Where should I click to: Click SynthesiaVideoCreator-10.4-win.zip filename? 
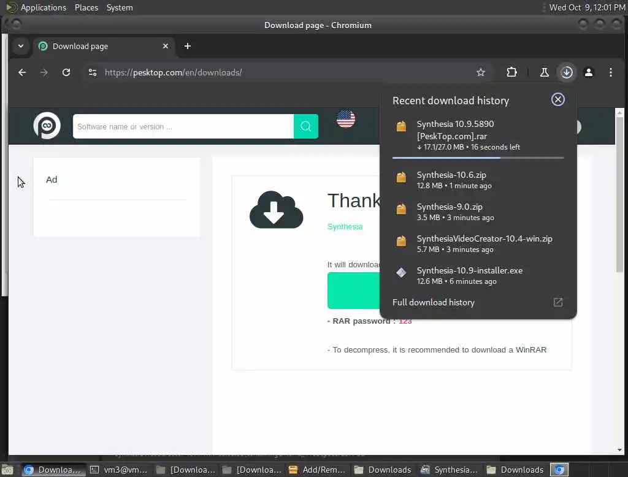tap(484, 238)
